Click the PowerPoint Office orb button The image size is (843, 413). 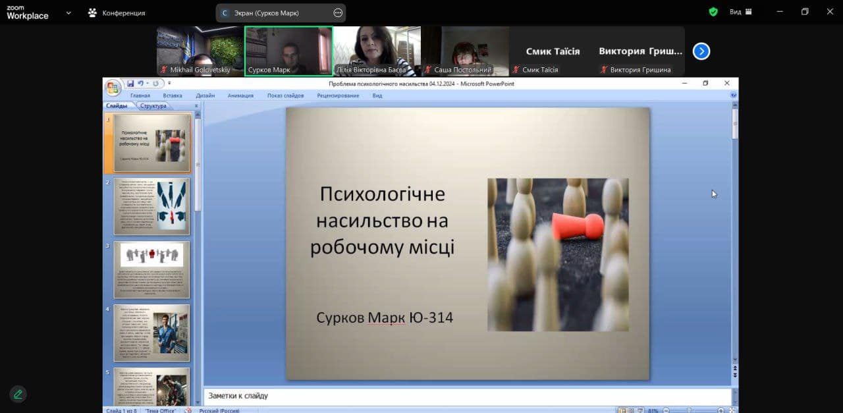click(113, 87)
